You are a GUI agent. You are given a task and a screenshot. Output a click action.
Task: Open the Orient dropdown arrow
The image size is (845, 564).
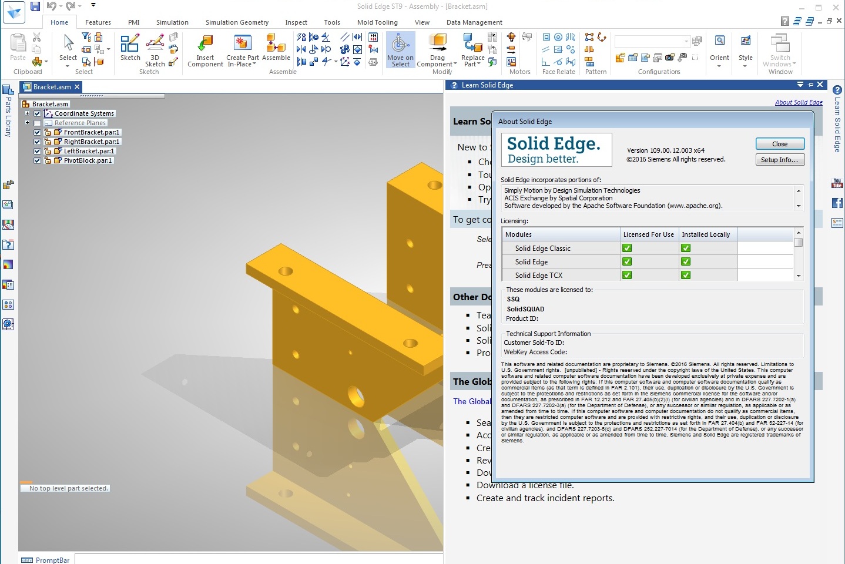pos(719,65)
